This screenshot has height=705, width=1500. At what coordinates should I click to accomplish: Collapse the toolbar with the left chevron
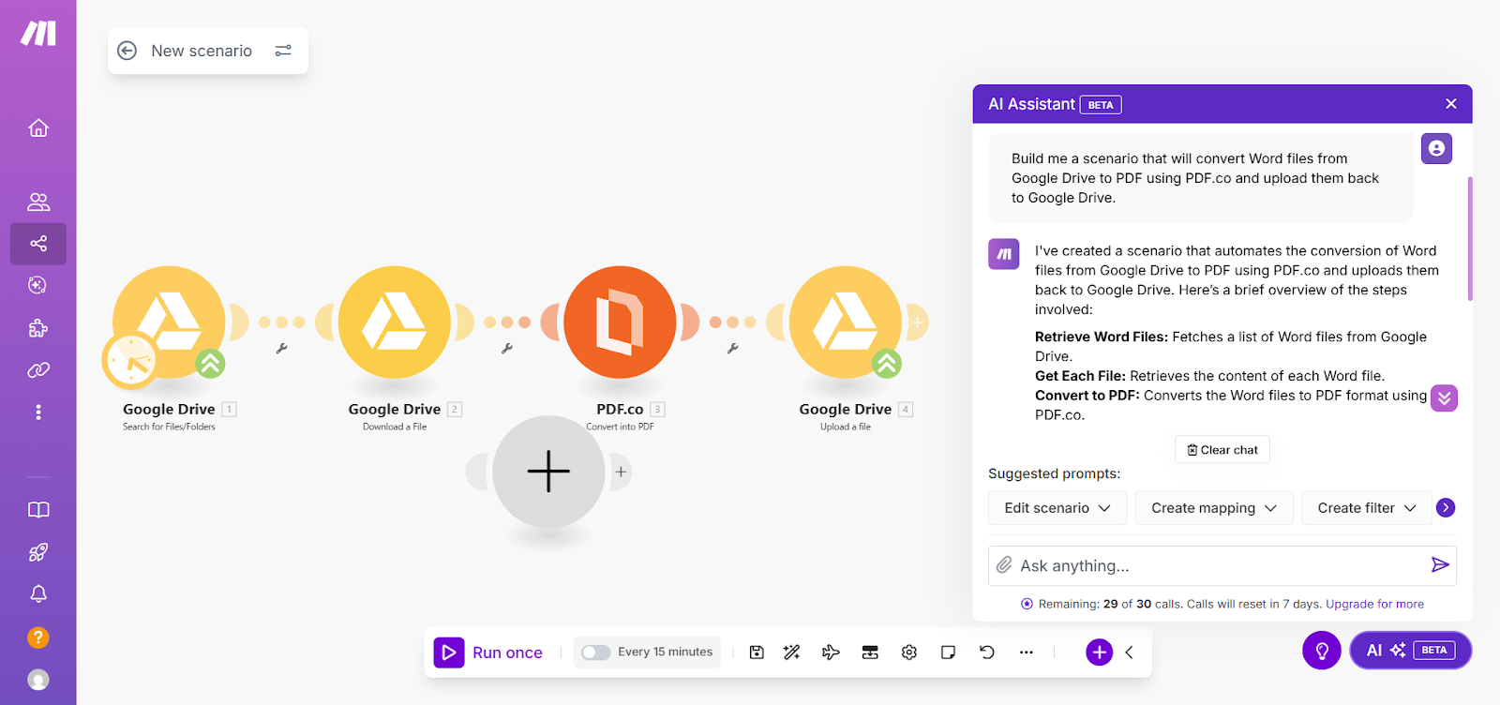1130,652
